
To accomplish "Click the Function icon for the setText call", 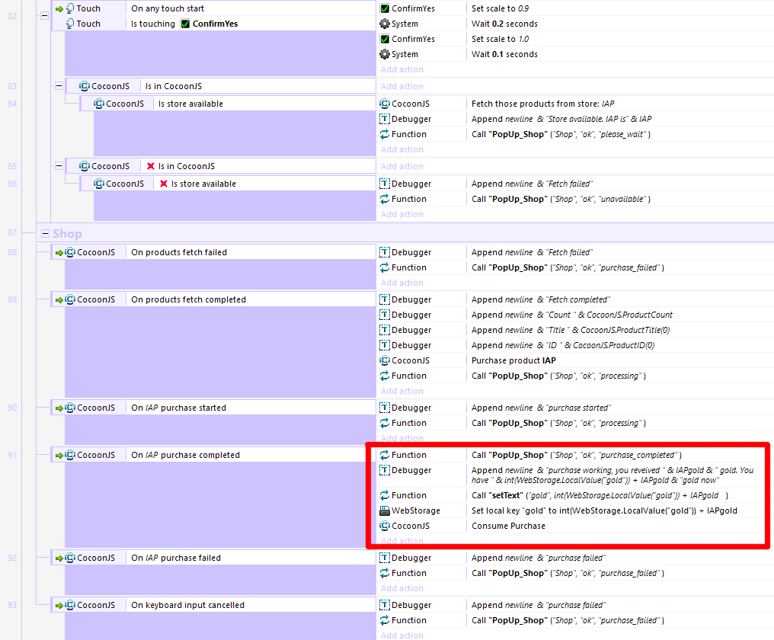I will coord(385,495).
